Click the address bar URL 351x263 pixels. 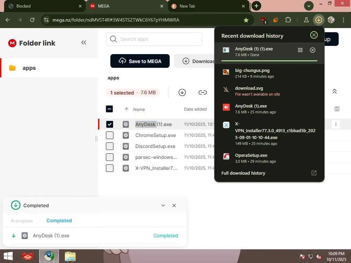[x=116, y=20]
